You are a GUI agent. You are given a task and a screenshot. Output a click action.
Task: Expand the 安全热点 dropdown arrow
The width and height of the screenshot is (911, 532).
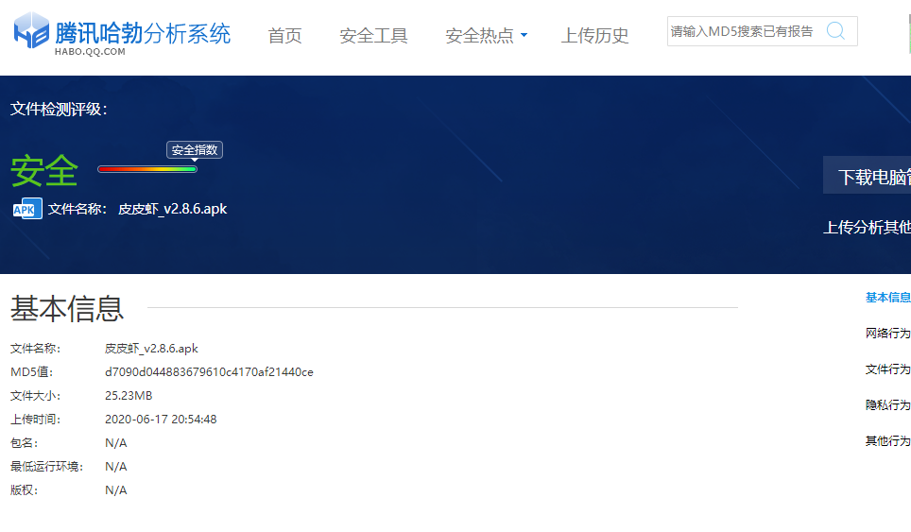click(x=524, y=35)
